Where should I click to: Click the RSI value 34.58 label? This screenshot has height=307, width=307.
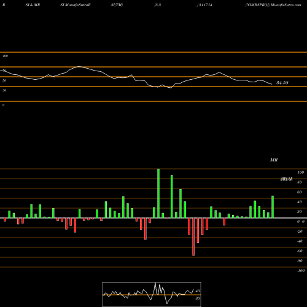282,83
